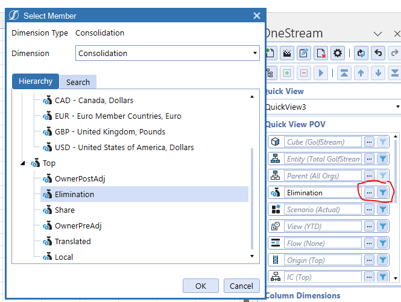Click the edit Quick View pencil icon

(305, 53)
